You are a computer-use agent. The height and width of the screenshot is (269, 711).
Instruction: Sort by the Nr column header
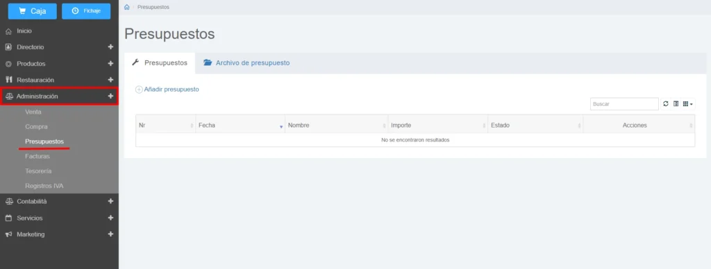tap(165, 125)
